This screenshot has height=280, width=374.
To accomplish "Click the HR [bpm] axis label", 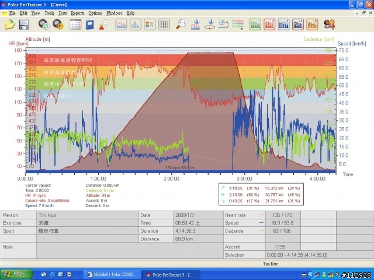I will point(18,44).
